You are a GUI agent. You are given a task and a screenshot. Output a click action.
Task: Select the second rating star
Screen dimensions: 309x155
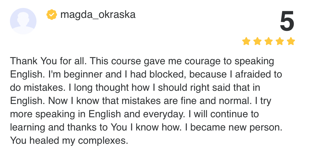[257, 41]
